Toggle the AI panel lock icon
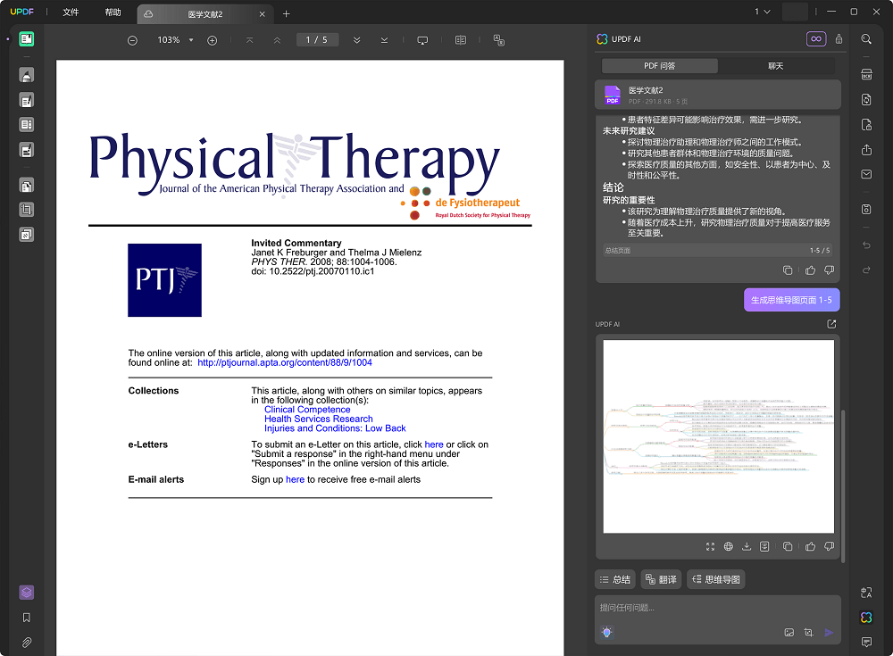Viewport: 893px width, 656px height. click(839, 38)
